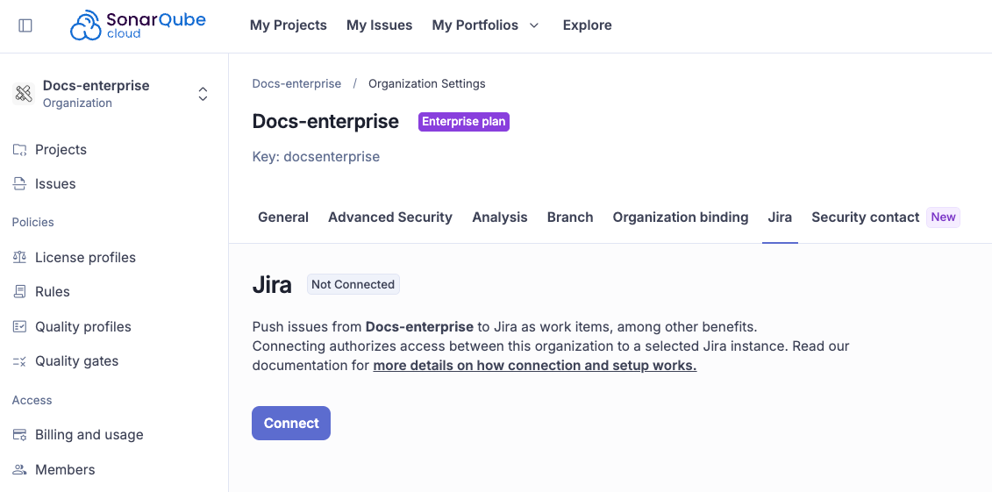Click the Issues sidebar icon
The image size is (992, 492).
[19, 184]
